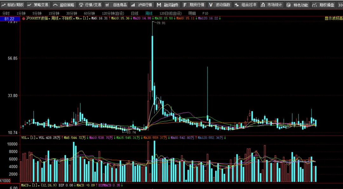Click the MA10:15.36 value label

tap(120, 19)
